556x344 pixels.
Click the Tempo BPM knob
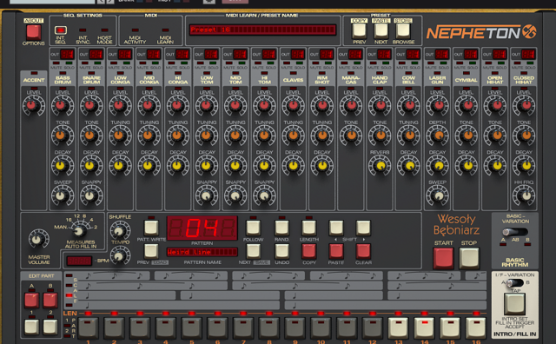coord(120,255)
